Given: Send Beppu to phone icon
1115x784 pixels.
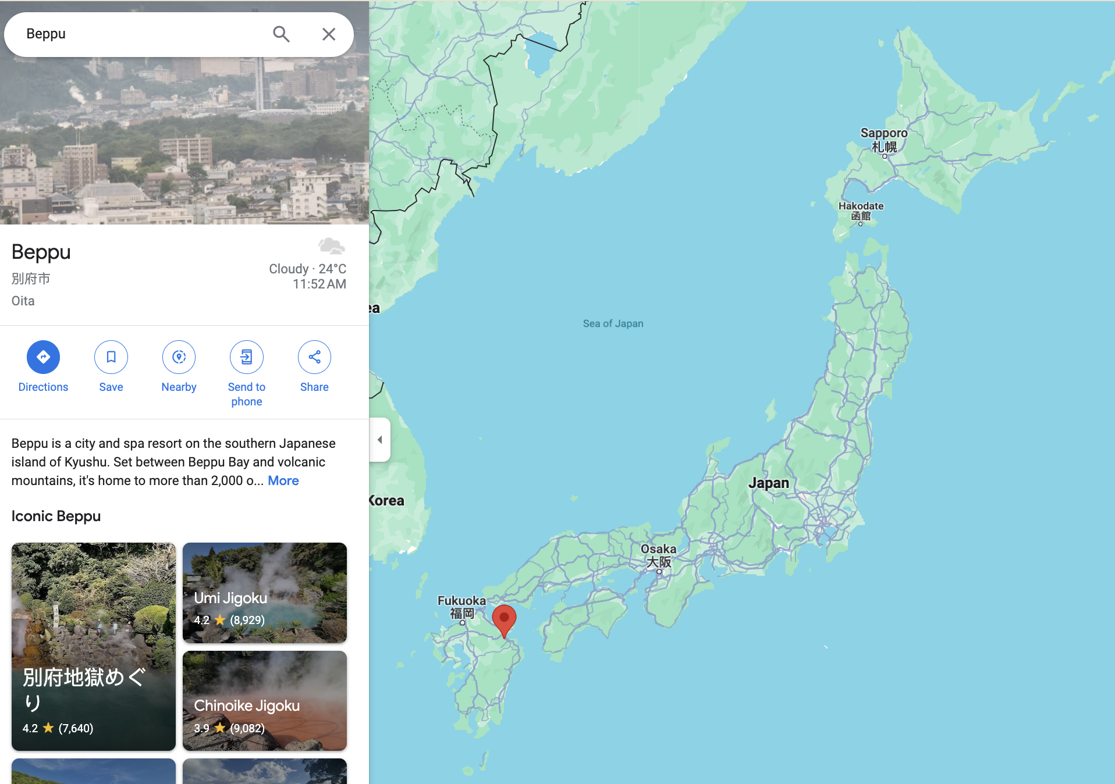Looking at the screenshot, I should (x=247, y=357).
